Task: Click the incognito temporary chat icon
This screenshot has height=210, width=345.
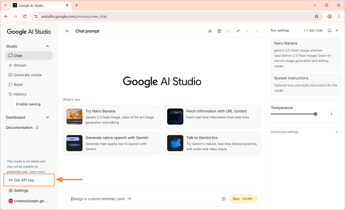Action: (210, 31)
